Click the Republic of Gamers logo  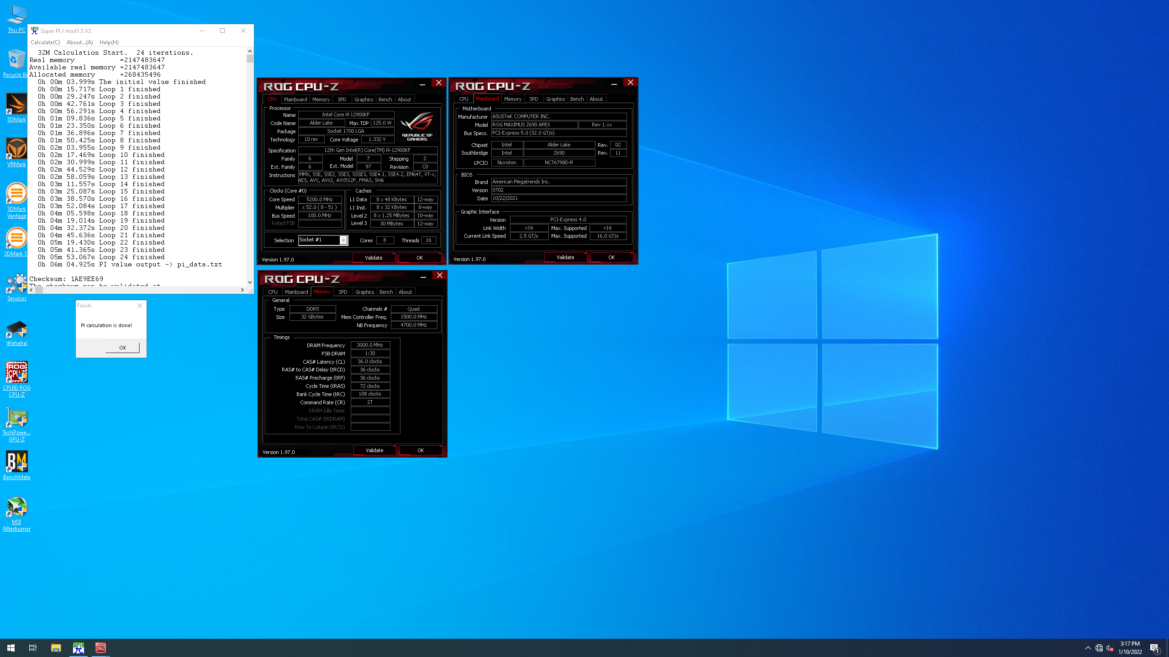pos(417,126)
